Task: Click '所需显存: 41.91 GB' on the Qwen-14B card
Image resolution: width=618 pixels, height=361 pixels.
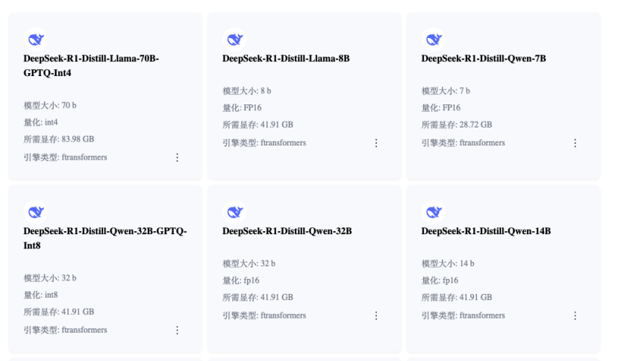Action: coord(457,297)
